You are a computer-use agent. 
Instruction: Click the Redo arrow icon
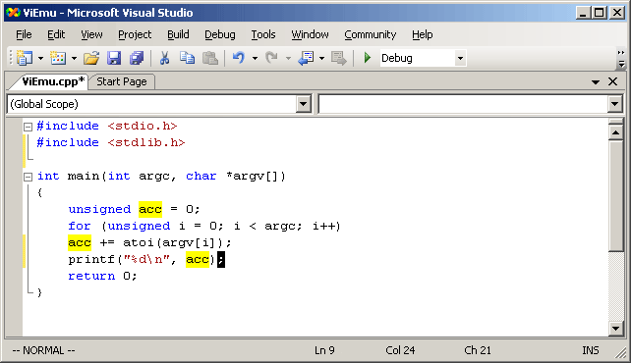click(x=272, y=58)
